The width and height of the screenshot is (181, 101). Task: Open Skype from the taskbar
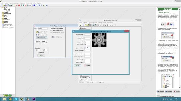16,99
